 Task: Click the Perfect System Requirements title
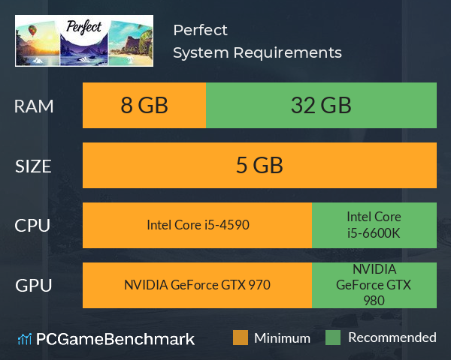pyautogui.click(x=257, y=41)
